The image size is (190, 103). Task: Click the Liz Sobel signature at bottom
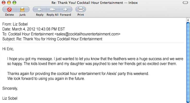click(10, 98)
